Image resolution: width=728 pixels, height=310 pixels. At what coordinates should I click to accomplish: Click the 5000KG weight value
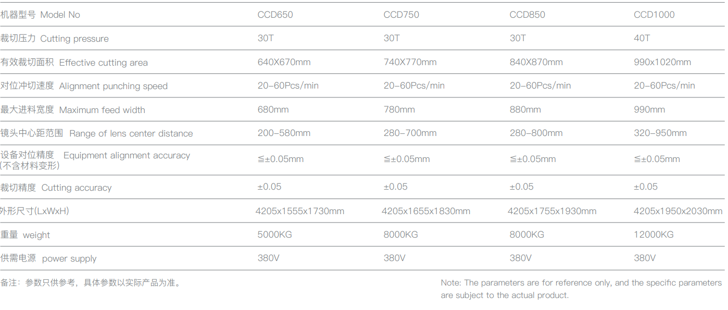(x=274, y=234)
